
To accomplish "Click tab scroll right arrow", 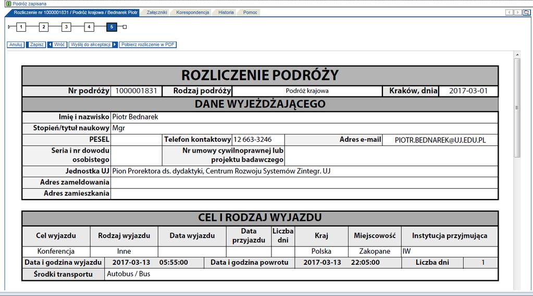I will [x=518, y=13].
